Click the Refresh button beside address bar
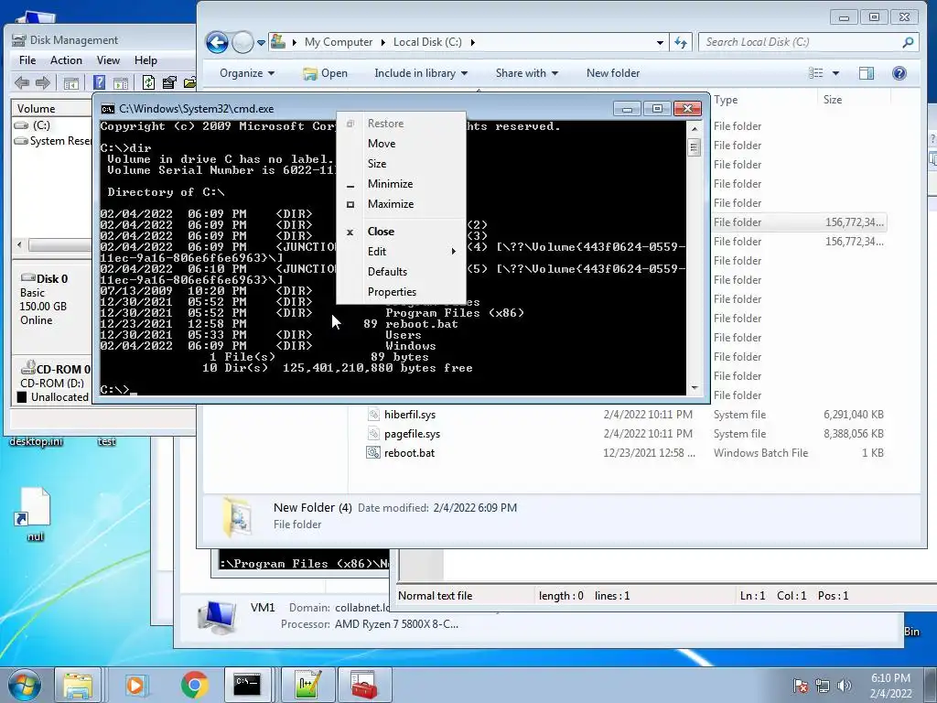The height and width of the screenshot is (703, 937). tap(681, 42)
